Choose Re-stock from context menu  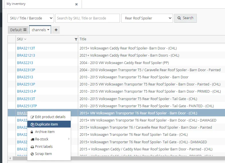click(49, 139)
